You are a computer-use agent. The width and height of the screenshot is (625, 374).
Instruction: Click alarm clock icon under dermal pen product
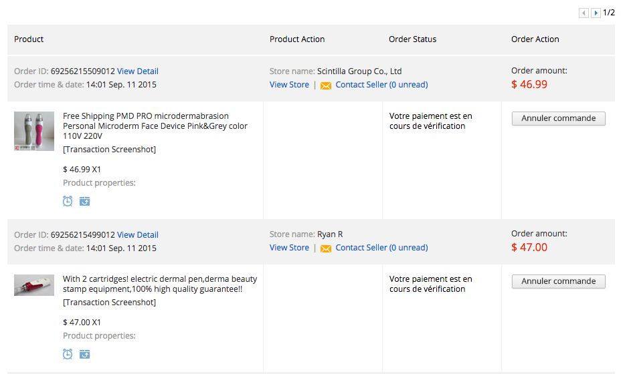(x=68, y=354)
